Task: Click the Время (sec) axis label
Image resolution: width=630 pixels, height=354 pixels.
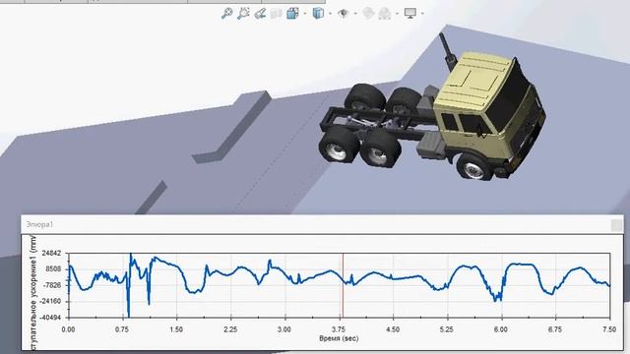Action: [339, 338]
